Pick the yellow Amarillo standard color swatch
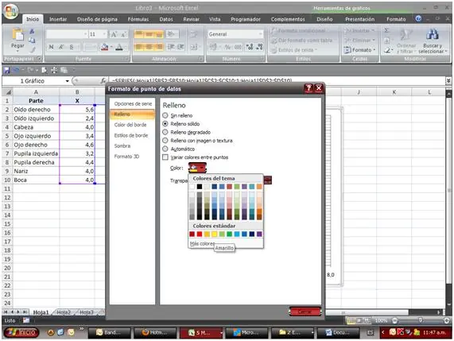This screenshot has height=341, width=454. pos(214,234)
